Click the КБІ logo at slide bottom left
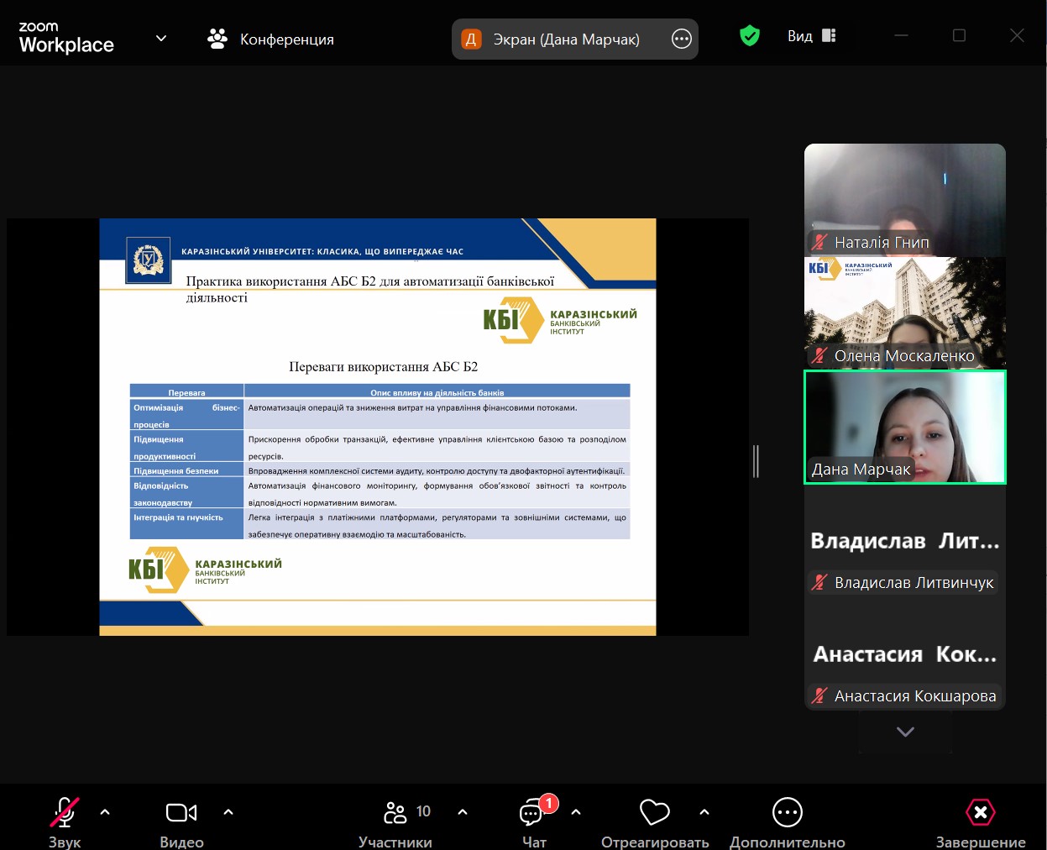1047x850 pixels. pyautogui.click(x=205, y=569)
